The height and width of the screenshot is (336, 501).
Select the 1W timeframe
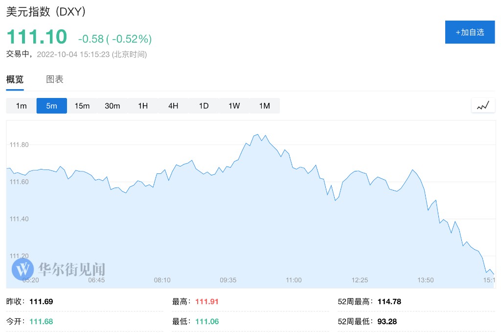[234, 106]
